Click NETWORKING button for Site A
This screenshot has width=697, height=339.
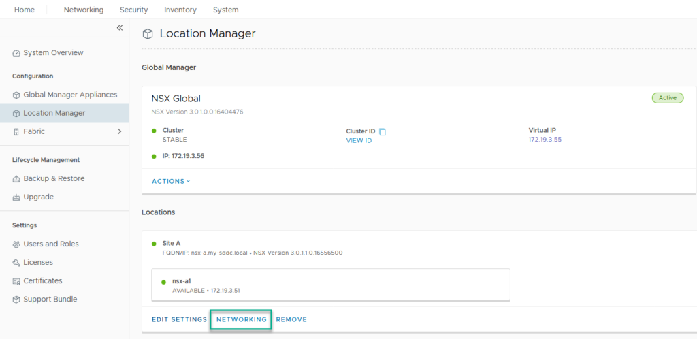(x=242, y=319)
